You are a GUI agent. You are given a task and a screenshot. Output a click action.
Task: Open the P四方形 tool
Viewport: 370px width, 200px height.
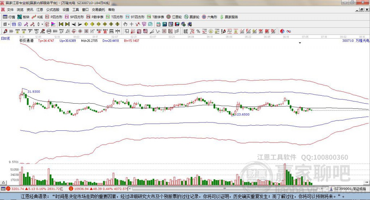tap(54, 17)
